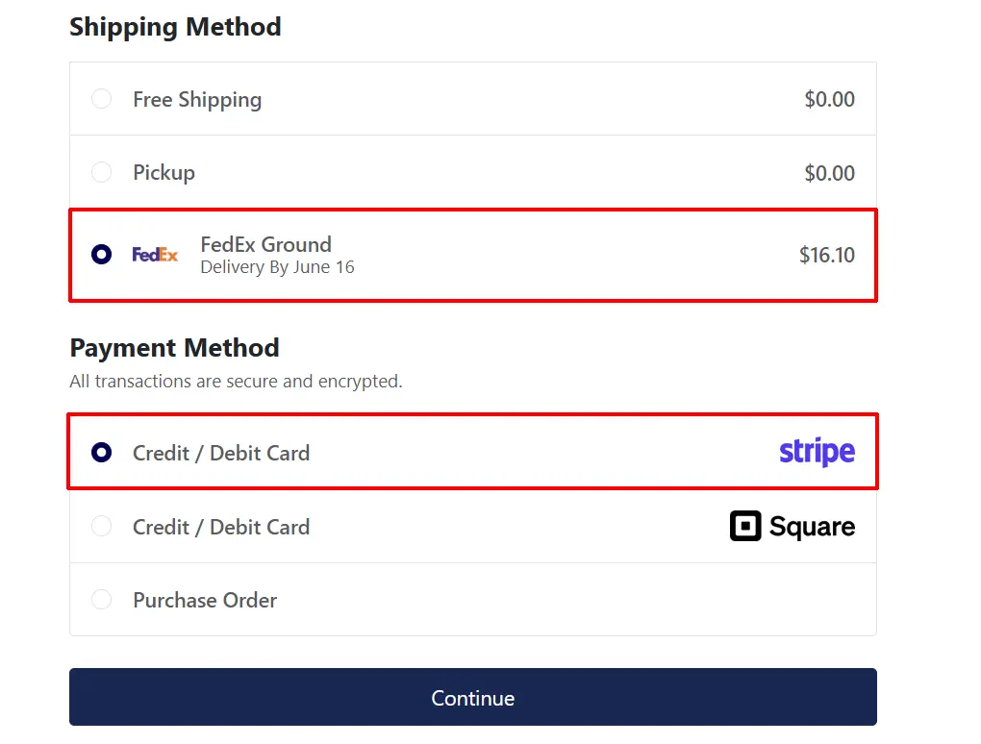Click the FedEx Ground text label
The width and height of the screenshot is (981, 744).
(x=265, y=244)
